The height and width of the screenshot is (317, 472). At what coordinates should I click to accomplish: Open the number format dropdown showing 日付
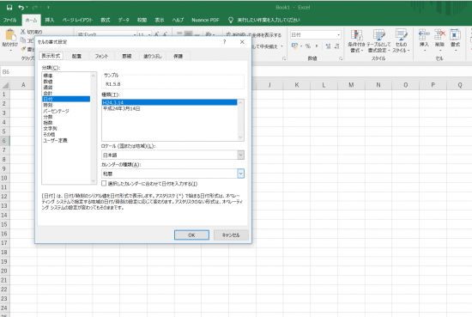pos(339,34)
